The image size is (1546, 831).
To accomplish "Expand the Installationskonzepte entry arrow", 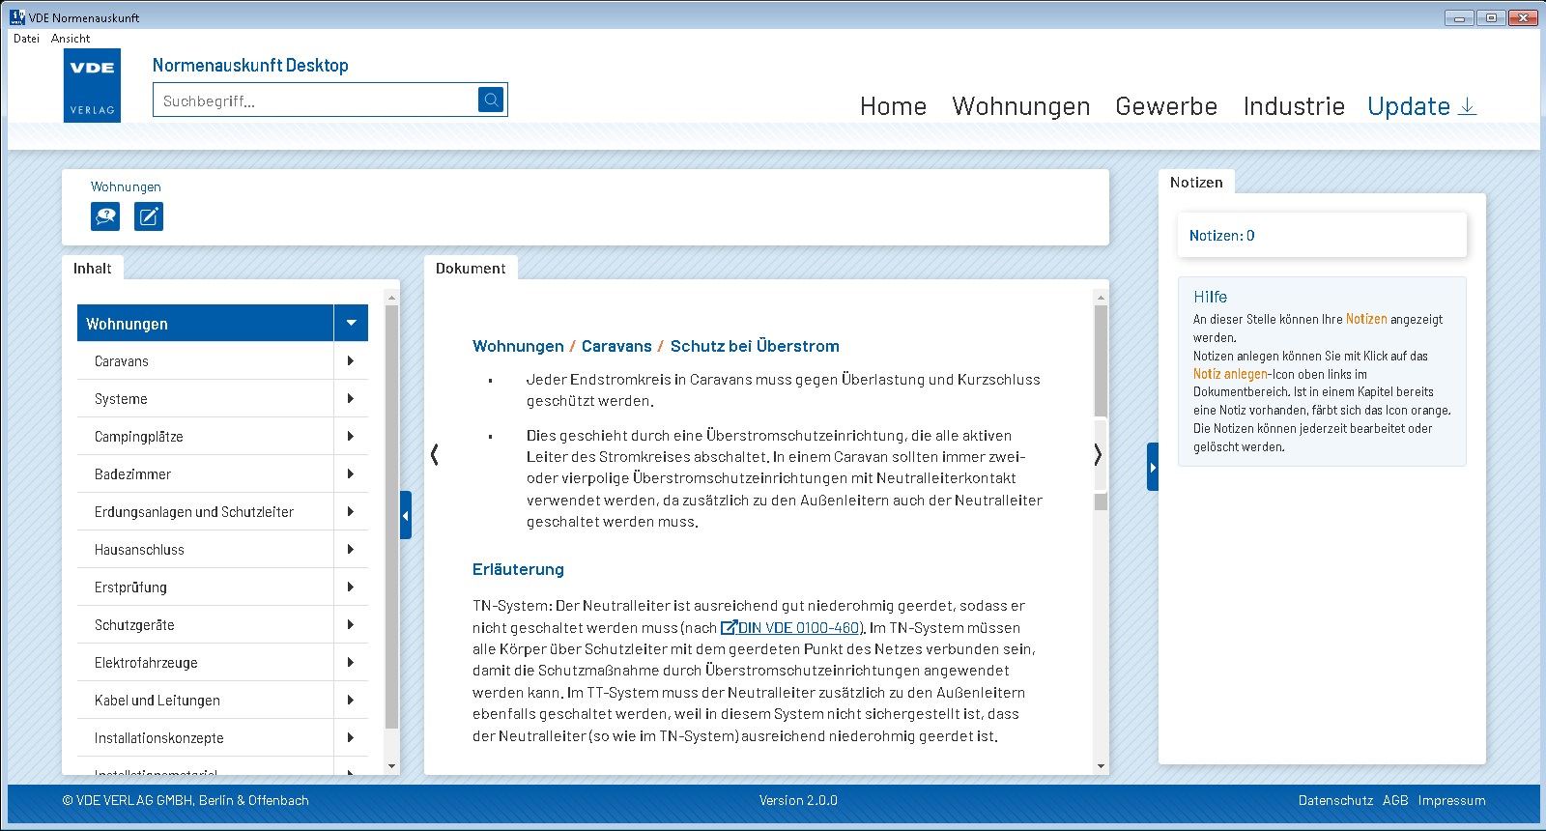I will tap(351, 737).
